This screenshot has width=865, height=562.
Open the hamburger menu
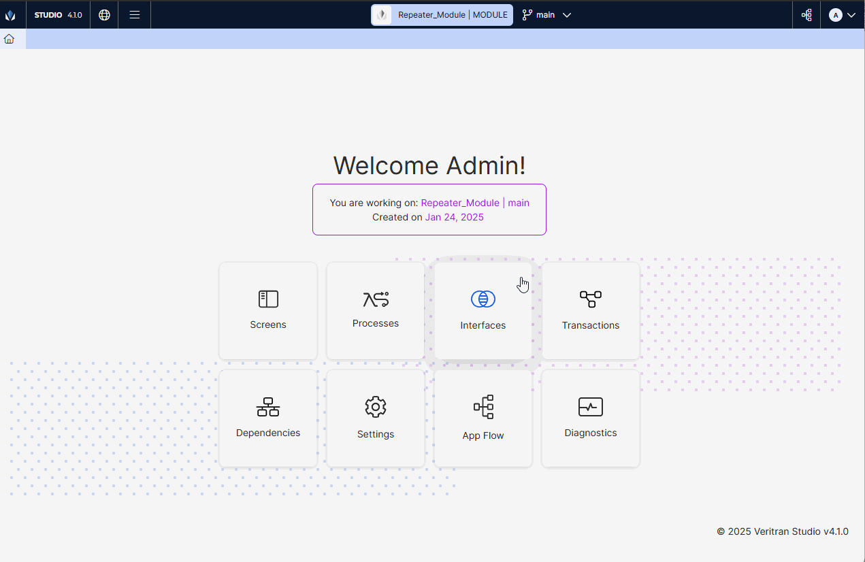[134, 14]
